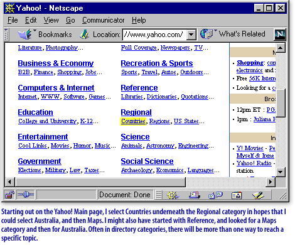Open the Communicator menu

click(103, 20)
